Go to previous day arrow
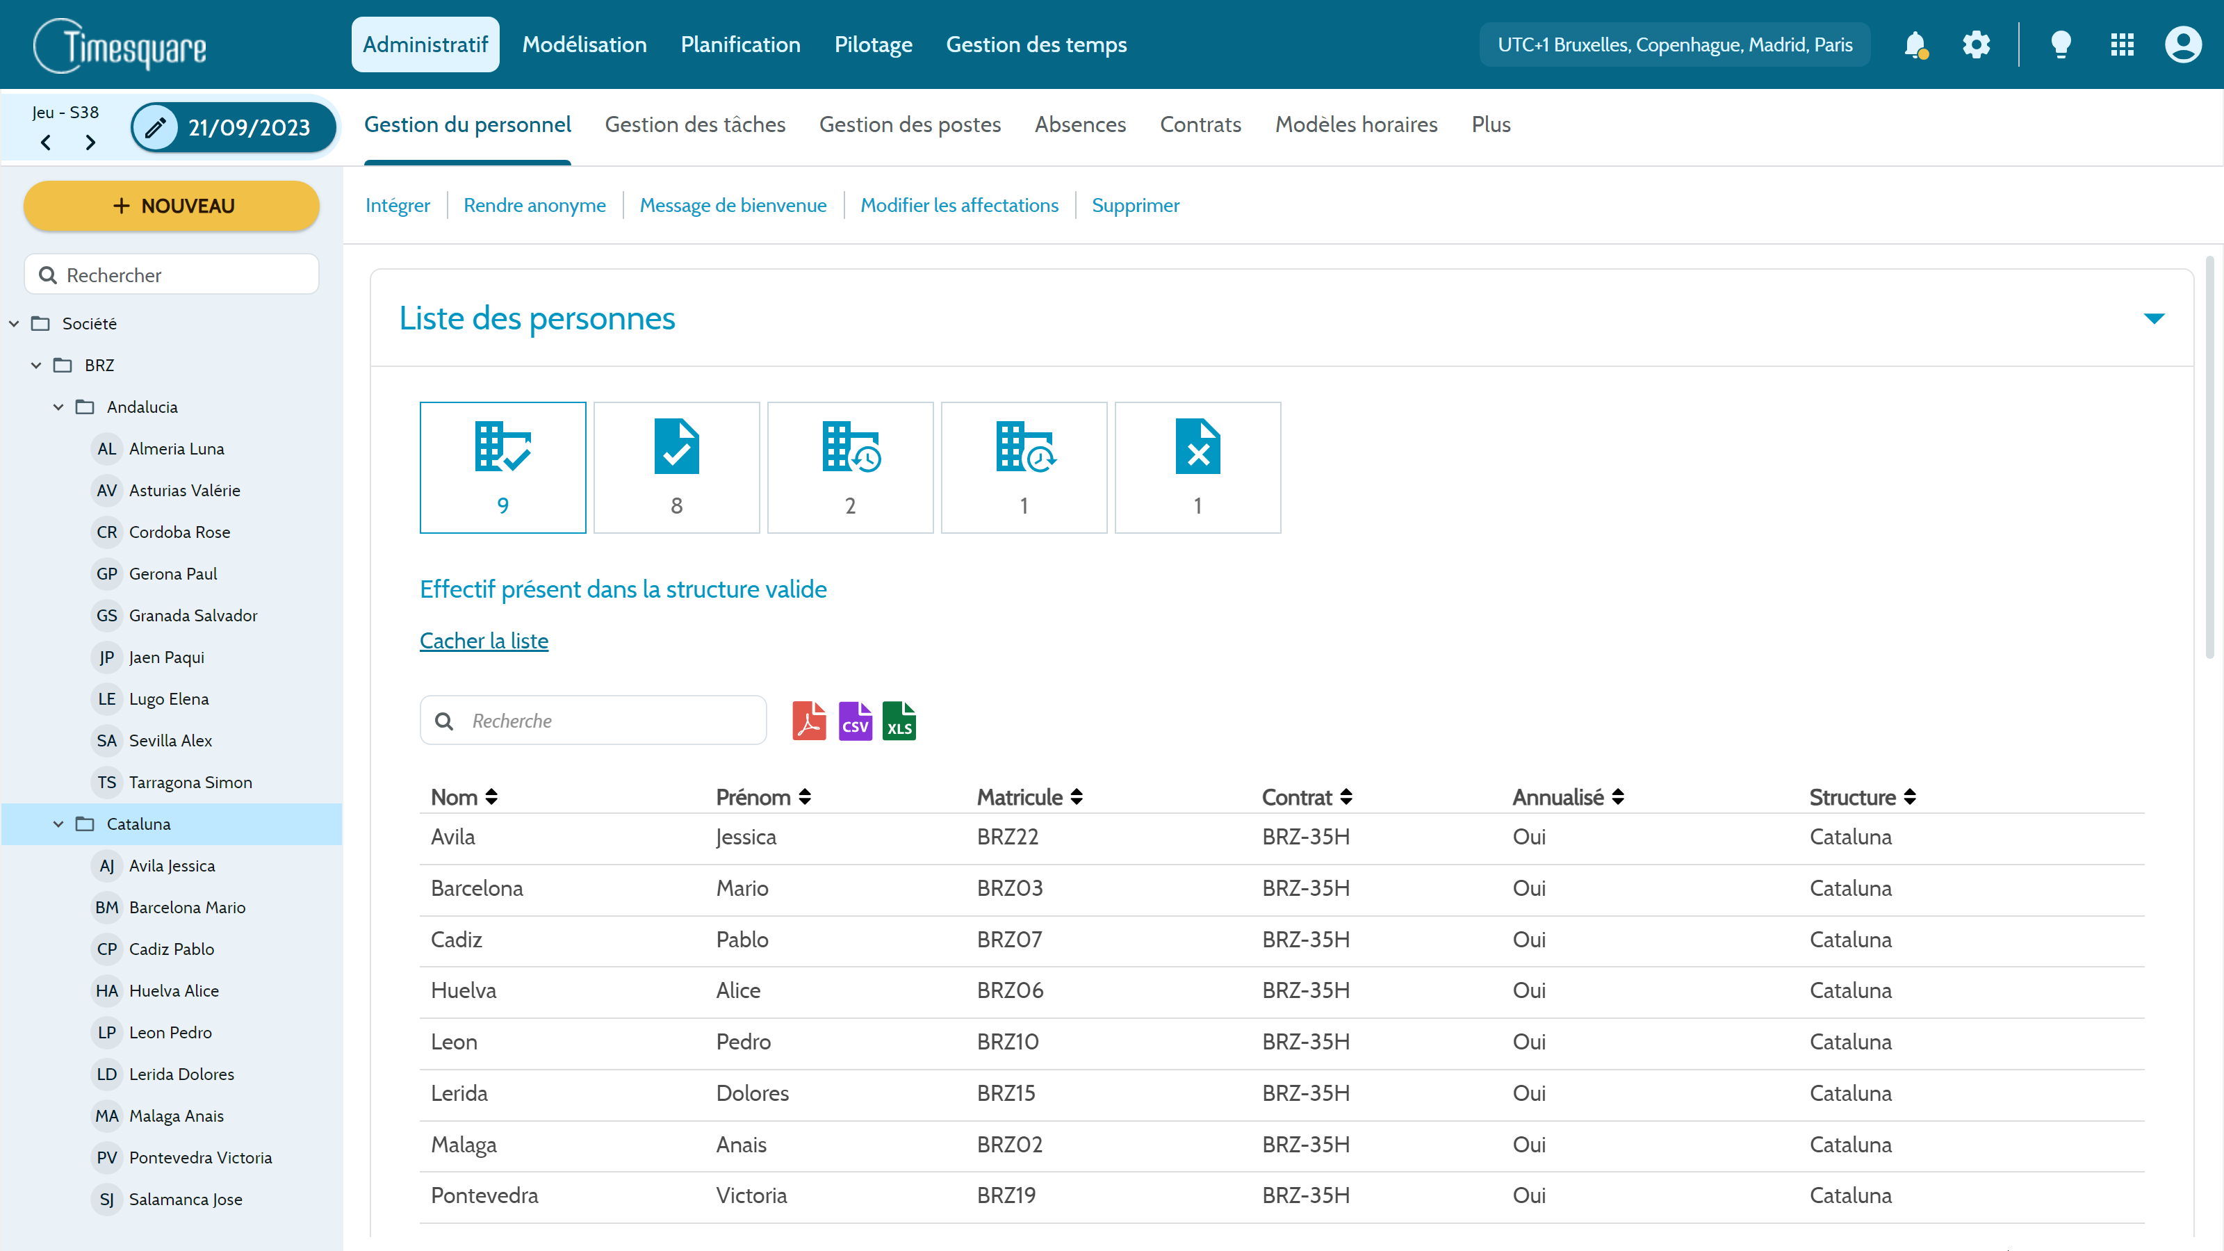 [46, 142]
